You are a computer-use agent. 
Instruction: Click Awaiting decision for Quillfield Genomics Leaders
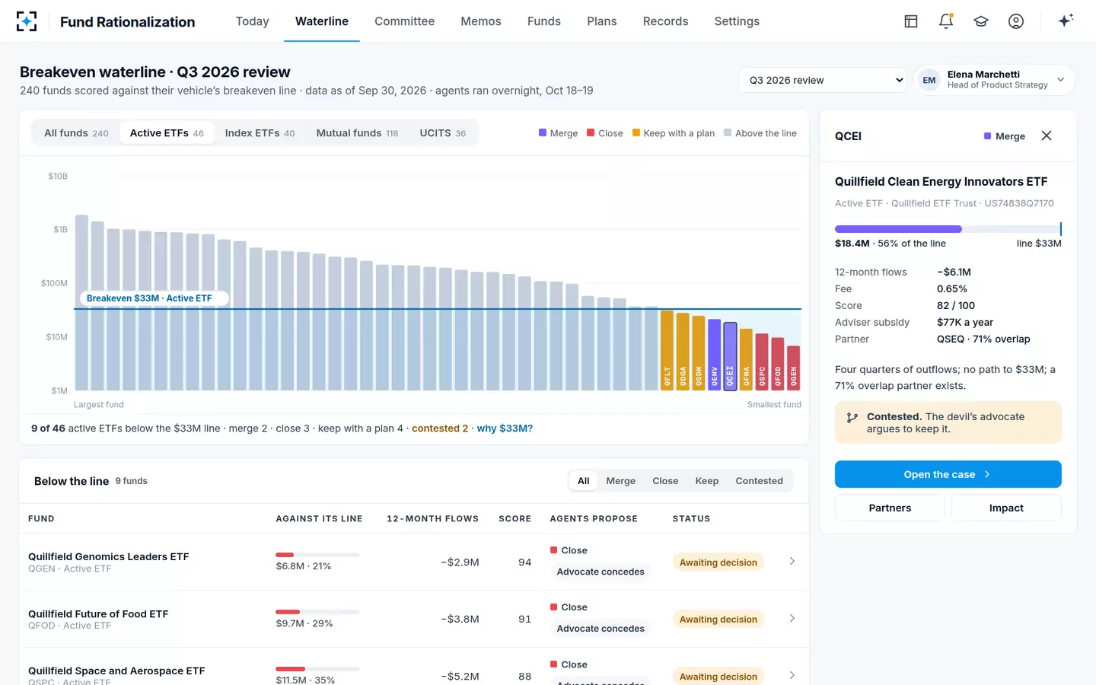click(718, 562)
